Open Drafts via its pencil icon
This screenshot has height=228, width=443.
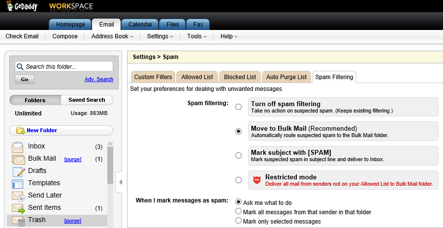18,171
